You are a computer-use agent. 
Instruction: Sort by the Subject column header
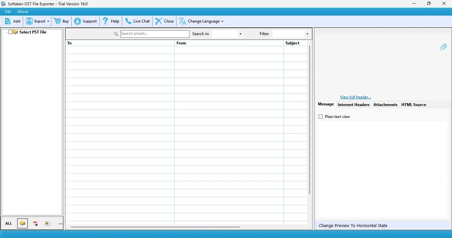295,43
